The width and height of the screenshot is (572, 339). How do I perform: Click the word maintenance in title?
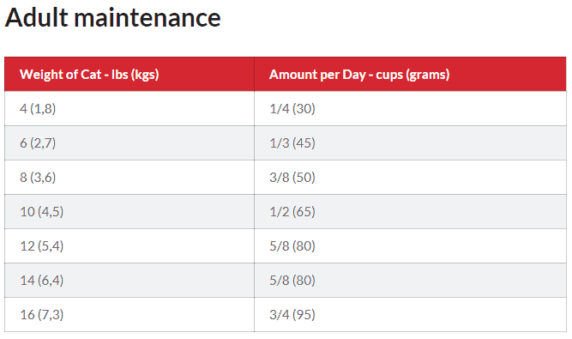(148, 17)
